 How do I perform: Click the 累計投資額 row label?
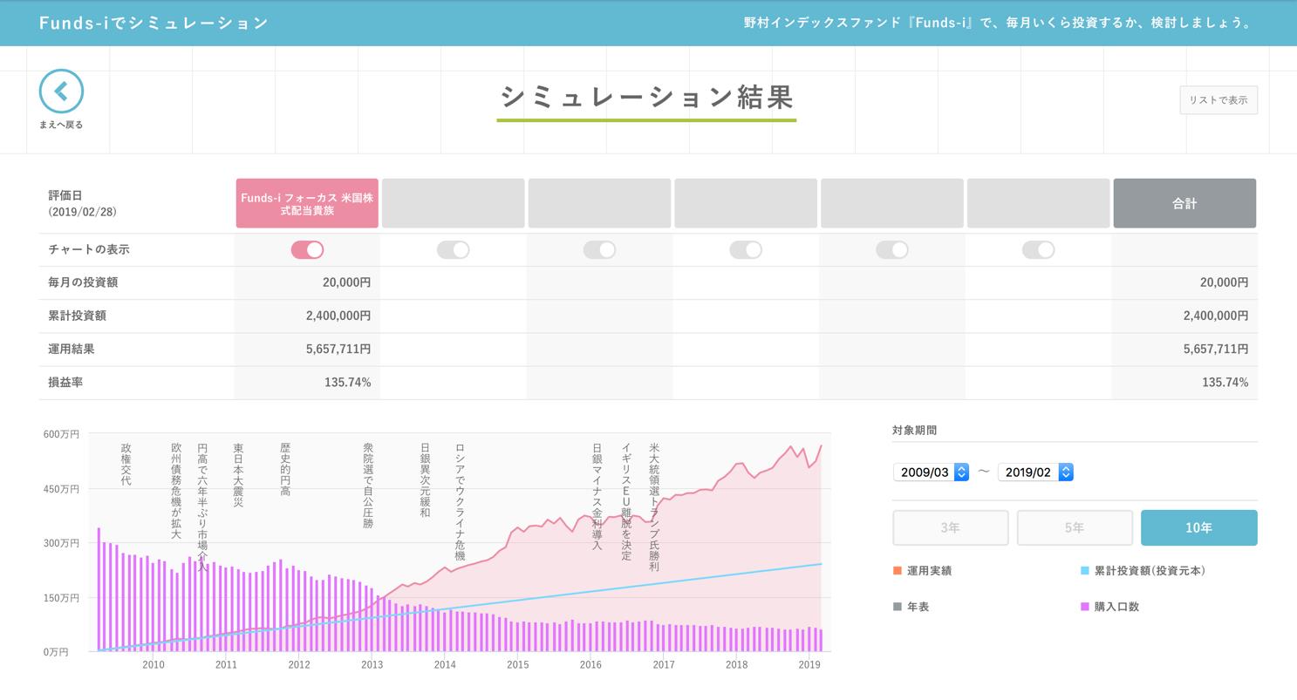(x=77, y=316)
